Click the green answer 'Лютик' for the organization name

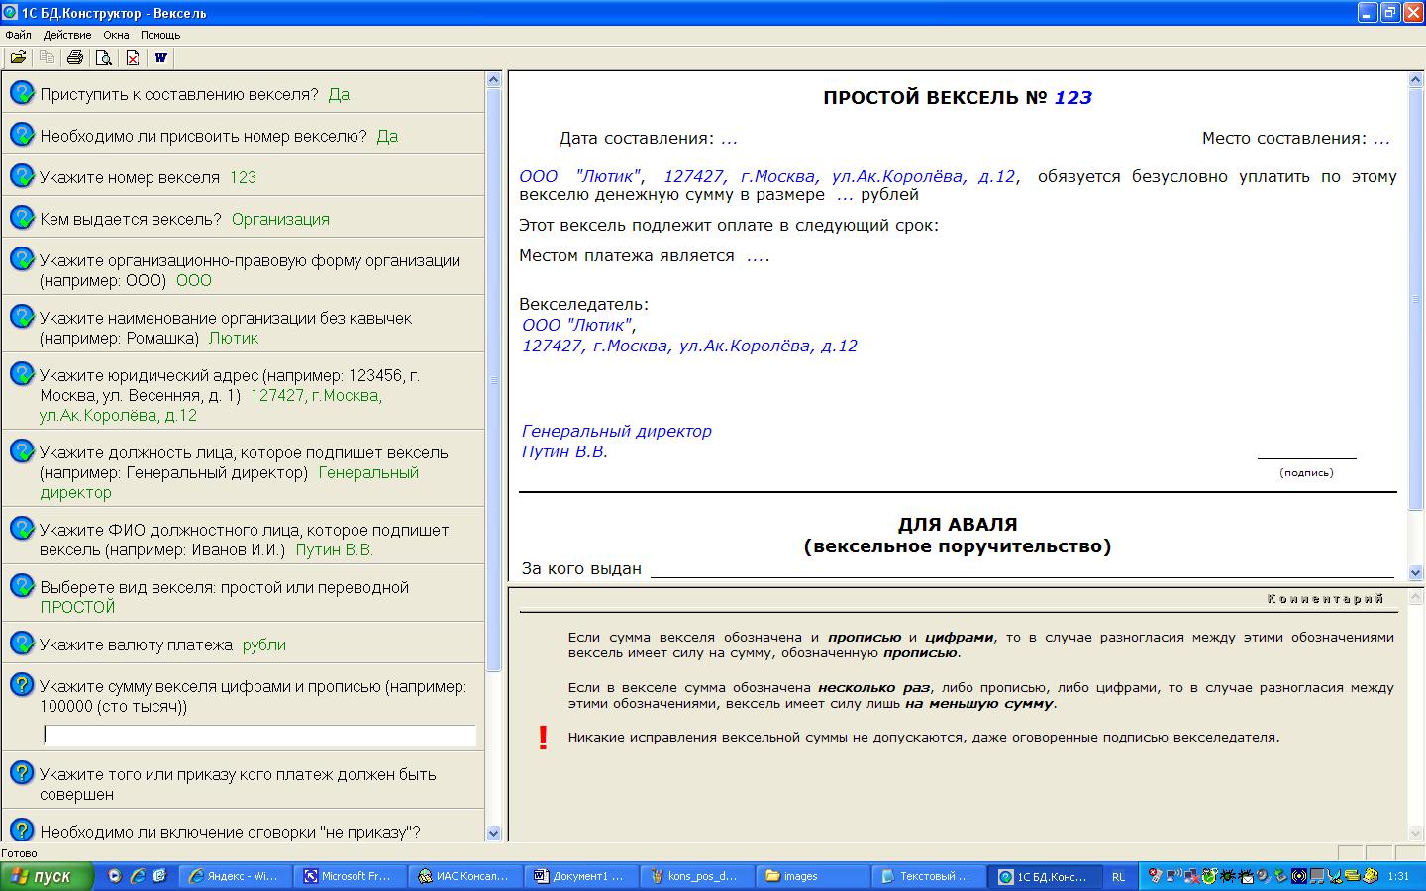tap(234, 339)
